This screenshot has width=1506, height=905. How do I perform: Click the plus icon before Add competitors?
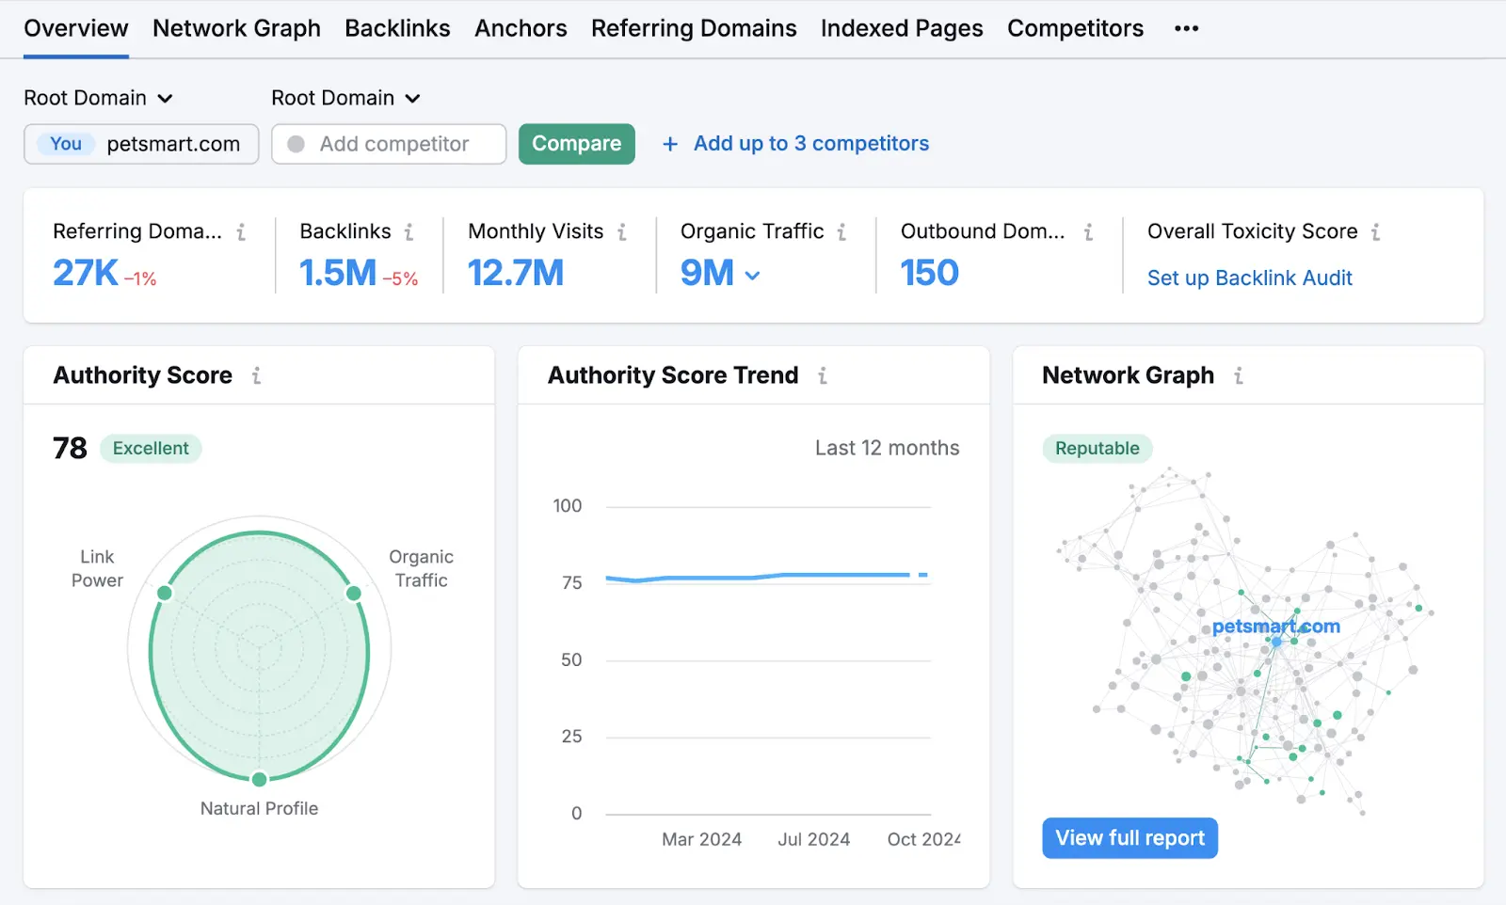click(670, 143)
